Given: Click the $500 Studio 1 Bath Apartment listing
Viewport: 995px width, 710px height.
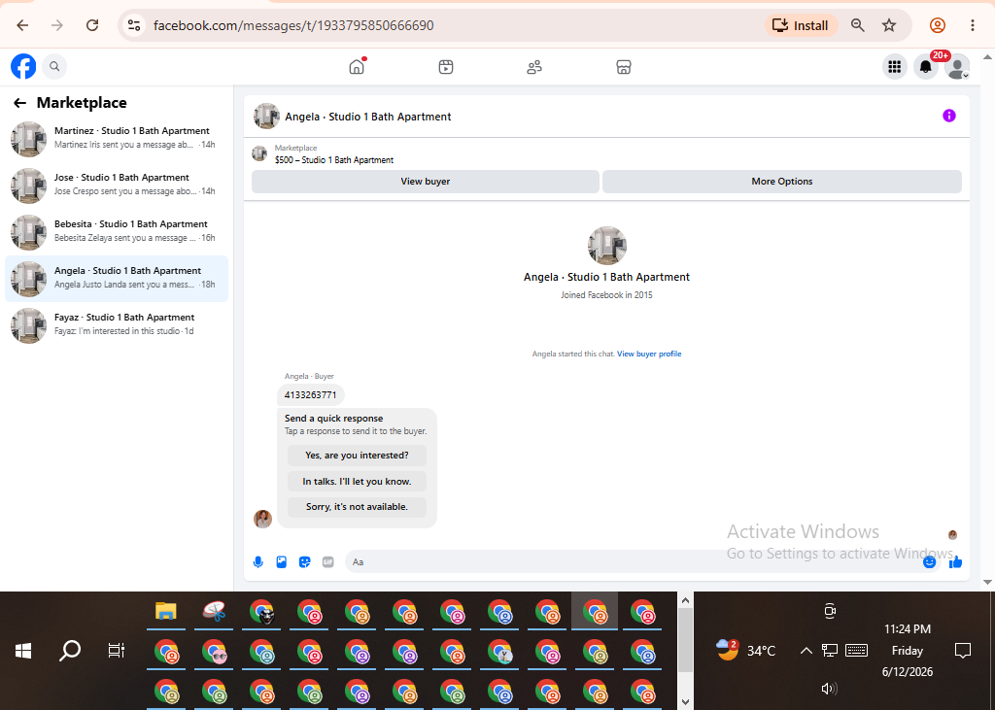Looking at the screenshot, I should point(334,160).
